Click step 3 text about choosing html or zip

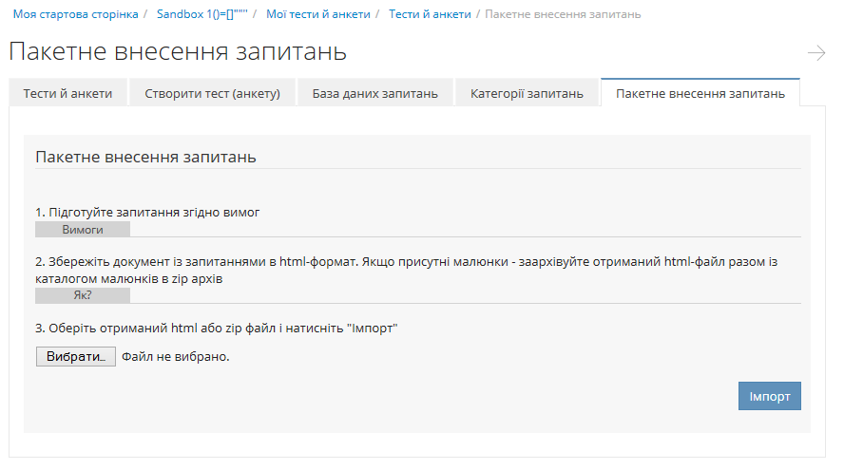(216, 329)
